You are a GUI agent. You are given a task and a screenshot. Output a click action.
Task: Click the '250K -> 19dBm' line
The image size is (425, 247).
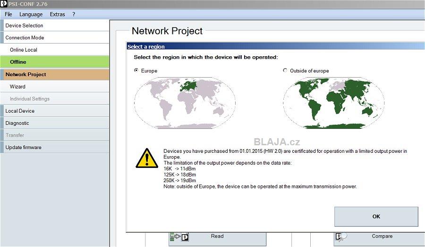tap(180, 180)
